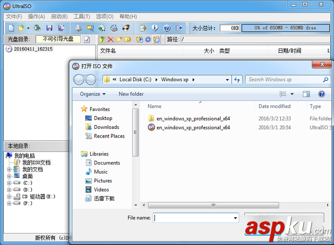Viewport: 334px width, 245px height.
Task: Open the address bar history dropdown arrow
Action: click(x=228, y=80)
